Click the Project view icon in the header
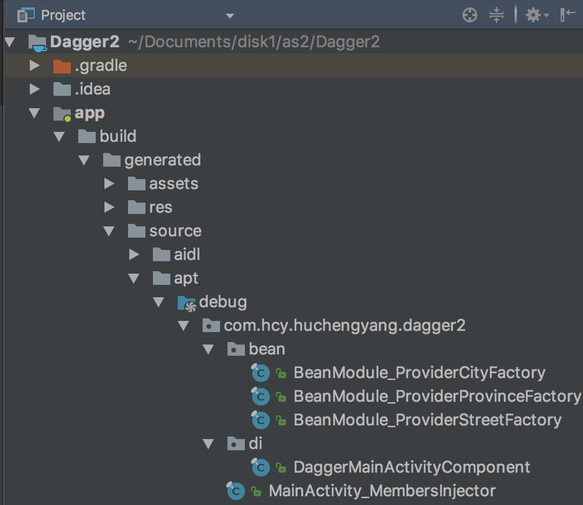583x505 pixels. (x=25, y=15)
